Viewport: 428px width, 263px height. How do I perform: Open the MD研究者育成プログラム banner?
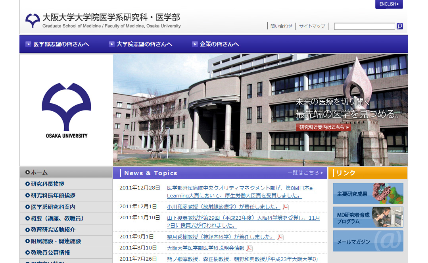[368, 217]
